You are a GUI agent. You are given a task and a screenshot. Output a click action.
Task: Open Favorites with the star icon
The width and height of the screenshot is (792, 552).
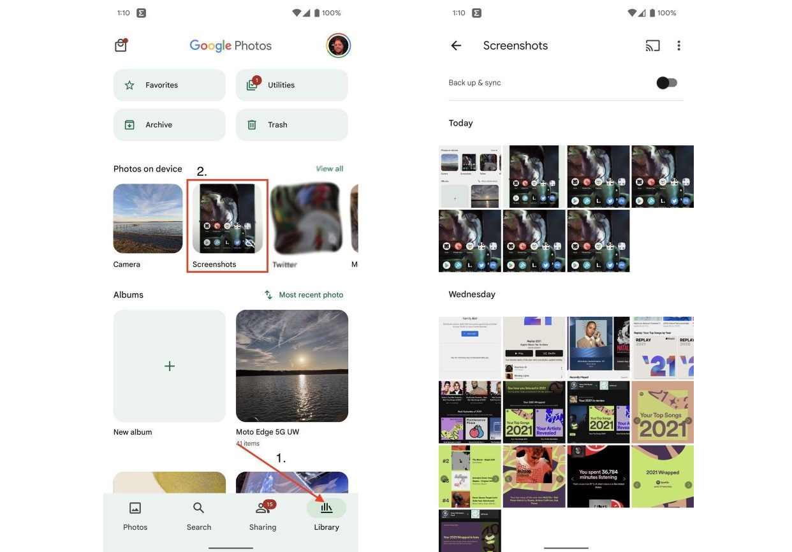(170, 85)
